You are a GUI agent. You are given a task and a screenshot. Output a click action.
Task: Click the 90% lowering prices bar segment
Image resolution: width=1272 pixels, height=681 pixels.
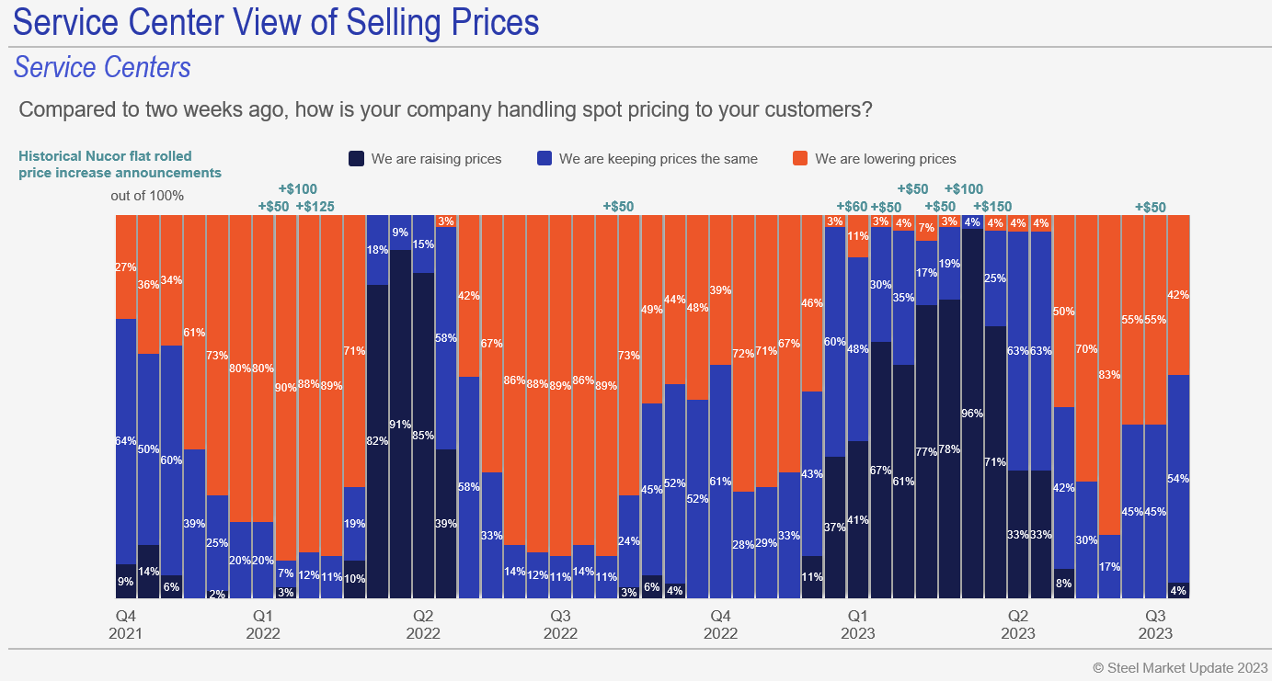(x=285, y=386)
